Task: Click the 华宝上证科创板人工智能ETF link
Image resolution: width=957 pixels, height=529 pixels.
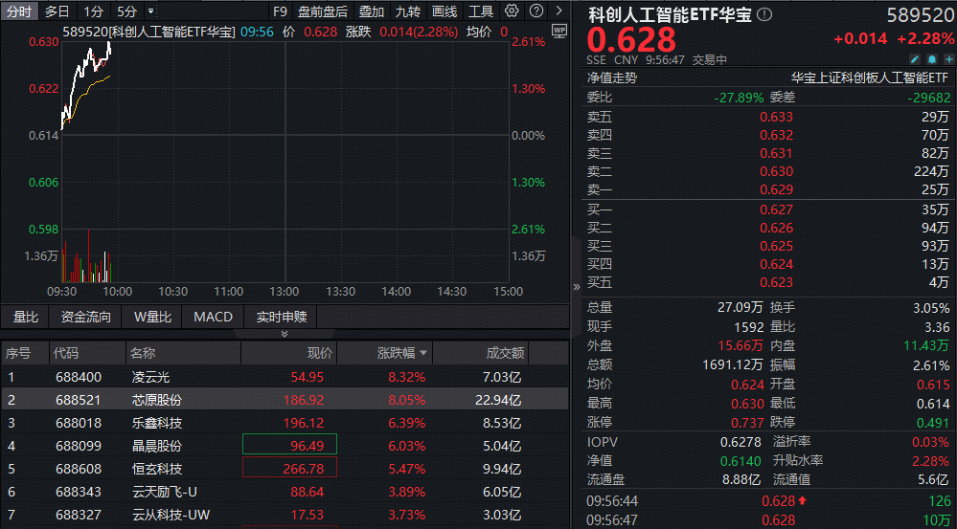Action: point(870,78)
